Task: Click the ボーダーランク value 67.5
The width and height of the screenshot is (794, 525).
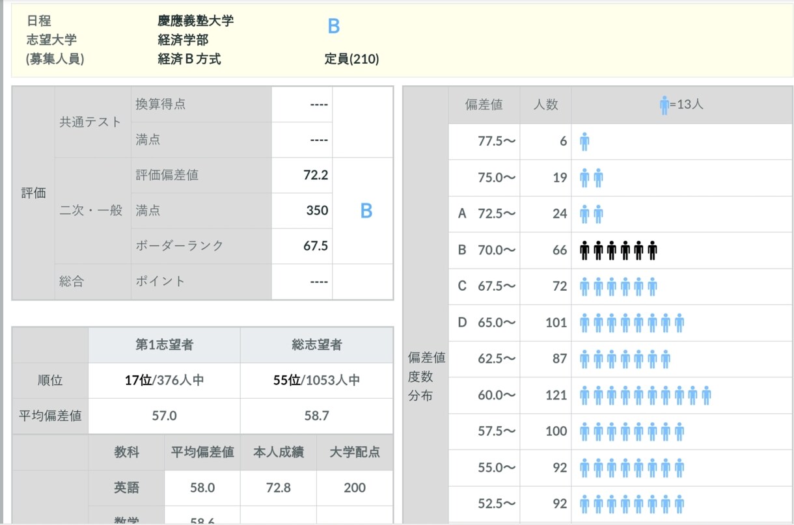Action: pyautogui.click(x=316, y=246)
